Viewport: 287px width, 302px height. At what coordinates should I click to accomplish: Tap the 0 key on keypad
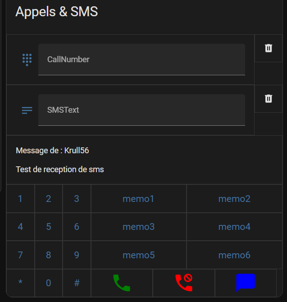pos(49,283)
